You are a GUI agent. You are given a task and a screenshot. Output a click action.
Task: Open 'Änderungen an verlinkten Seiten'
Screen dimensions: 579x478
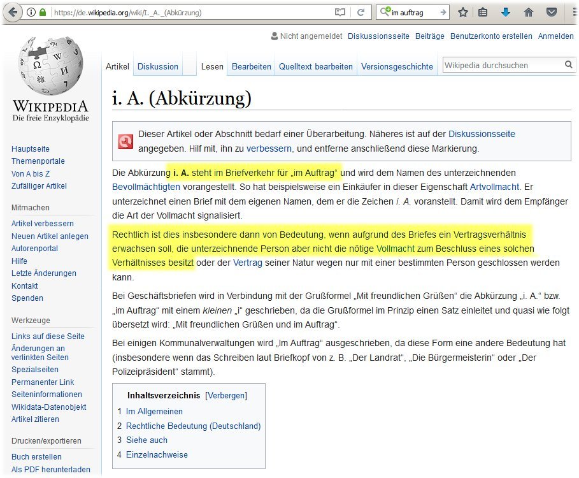pos(40,353)
